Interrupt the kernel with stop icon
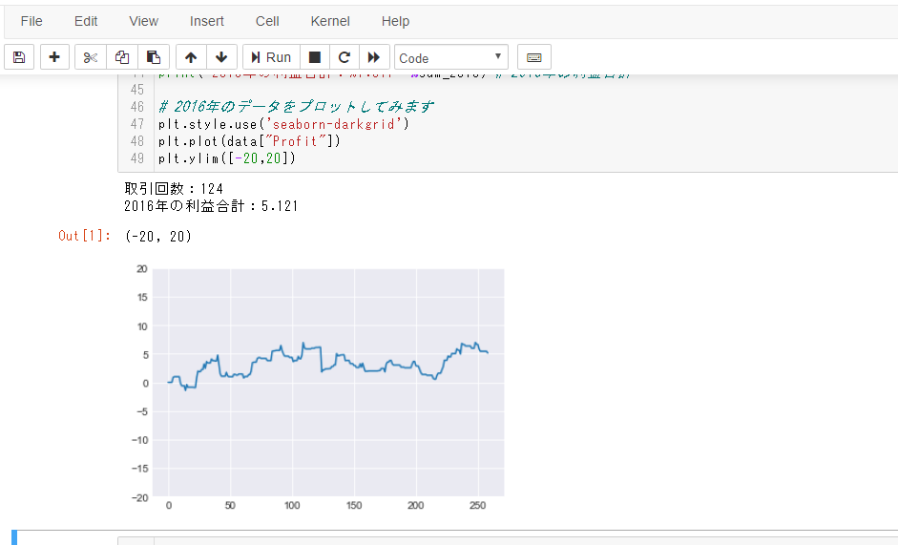This screenshot has height=545, width=898. point(315,57)
